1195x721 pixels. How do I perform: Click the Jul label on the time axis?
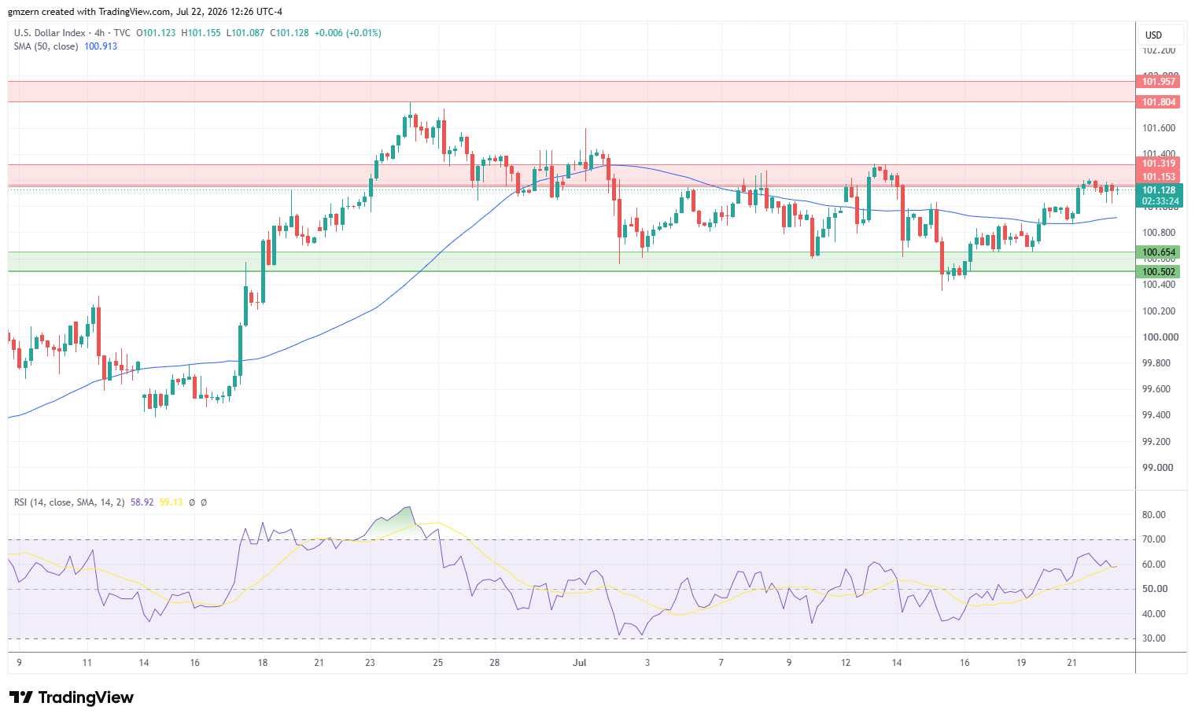click(580, 663)
